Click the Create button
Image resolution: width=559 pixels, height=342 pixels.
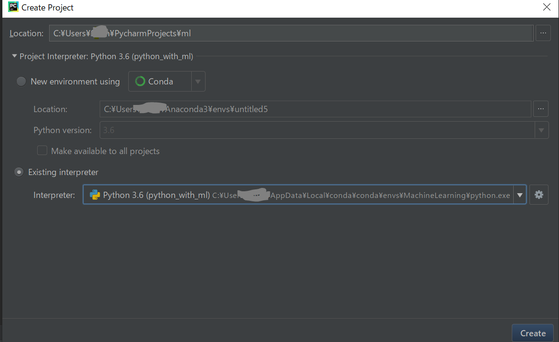[533, 333]
